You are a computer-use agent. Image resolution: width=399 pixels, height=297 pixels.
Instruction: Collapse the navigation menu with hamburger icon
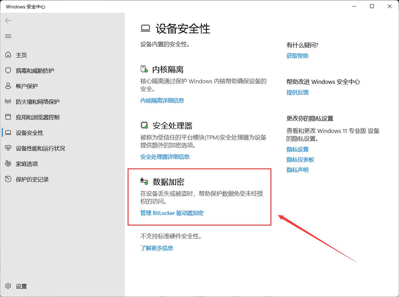coord(8,36)
